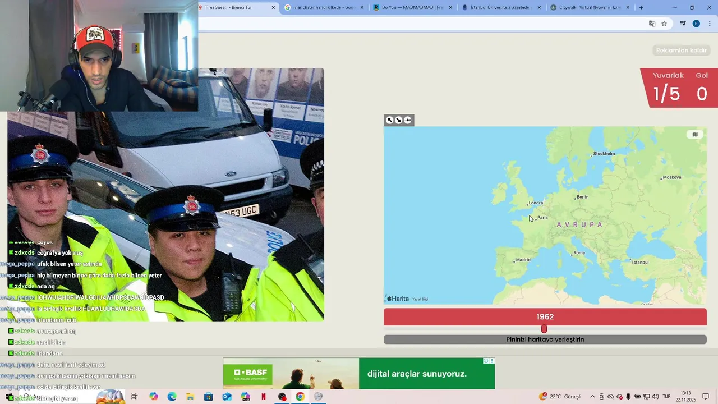This screenshot has height=404, width=718.
Task: Click Paris on the map
Action: 541,218
